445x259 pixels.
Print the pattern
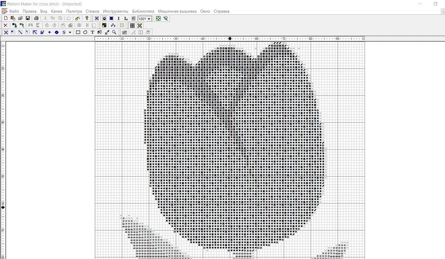tap(37, 19)
